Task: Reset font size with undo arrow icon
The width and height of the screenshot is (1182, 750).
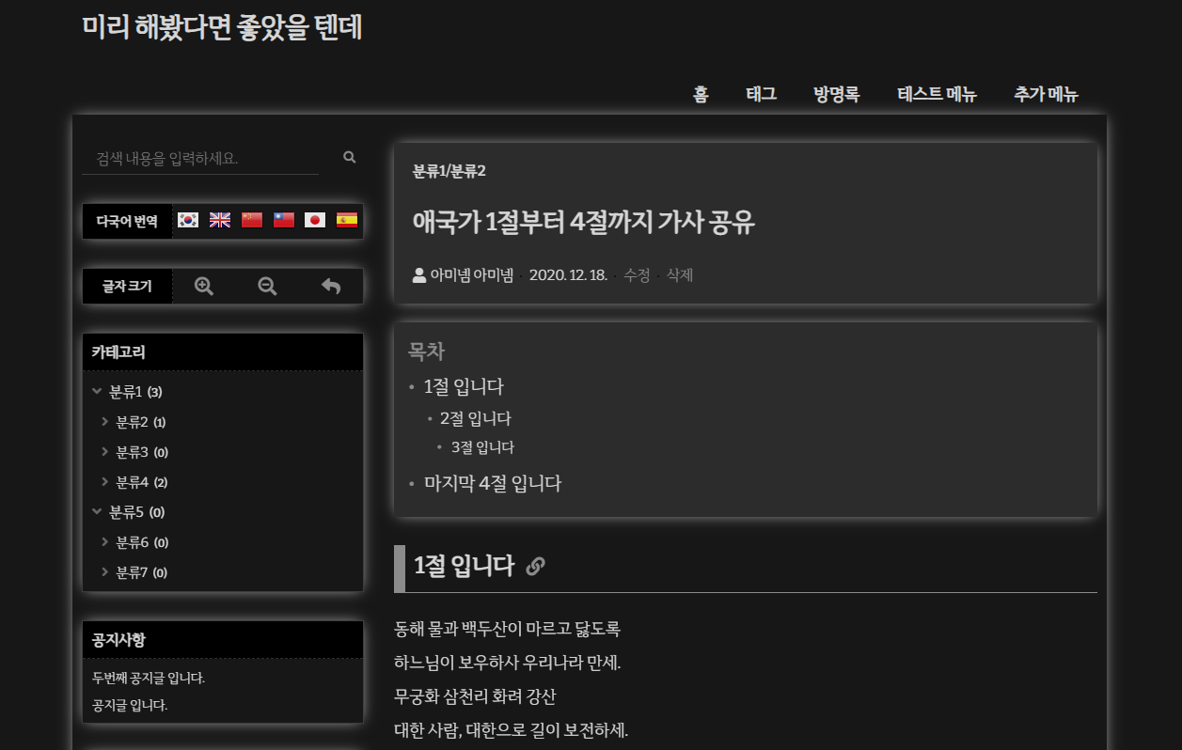Action: click(331, 286)
